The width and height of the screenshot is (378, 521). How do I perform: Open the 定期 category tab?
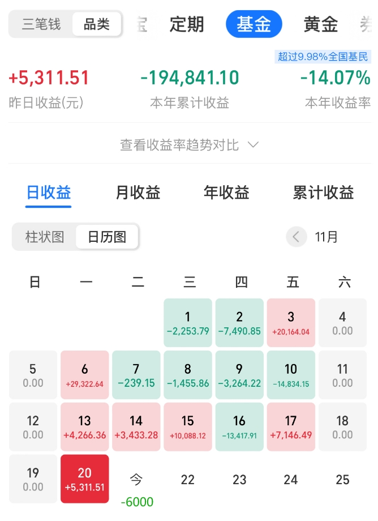(x=187, y=24)
